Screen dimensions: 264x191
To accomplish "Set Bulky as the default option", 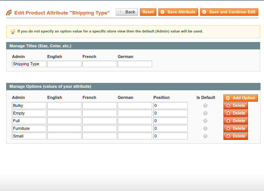I will click(x=205, y=105).
